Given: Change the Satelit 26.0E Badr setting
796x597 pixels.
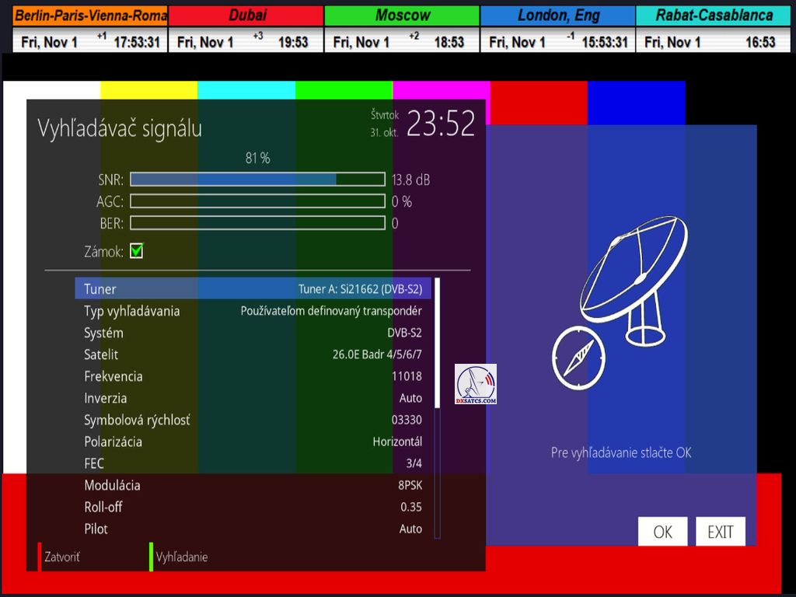Looking at the screenshot, I should [253, 354].
